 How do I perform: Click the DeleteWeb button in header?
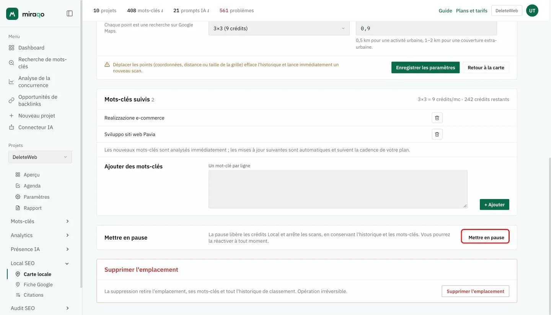tap(507, 11)
